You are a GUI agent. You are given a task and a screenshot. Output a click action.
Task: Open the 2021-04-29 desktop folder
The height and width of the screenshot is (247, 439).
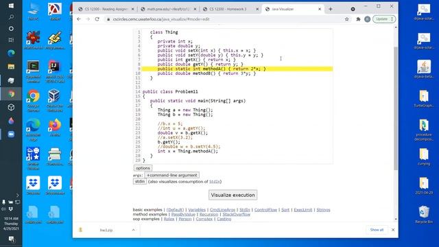click(x=424, y=185)
